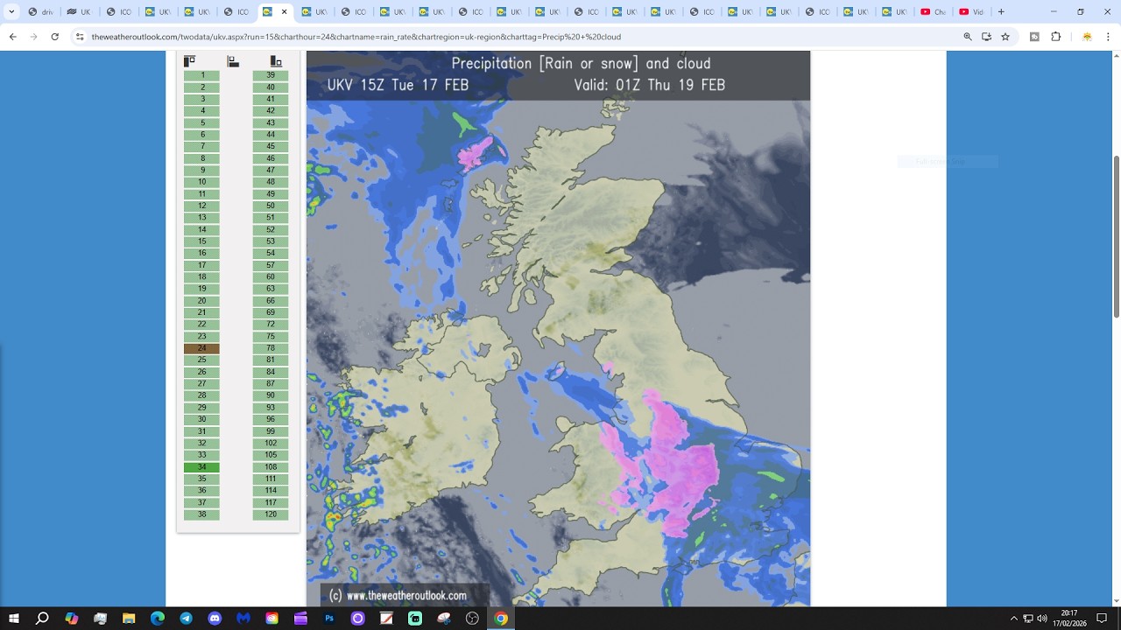Show hidden system tray icons
Viewport: 1121px width, 630px height.
tap(1014, 619)
